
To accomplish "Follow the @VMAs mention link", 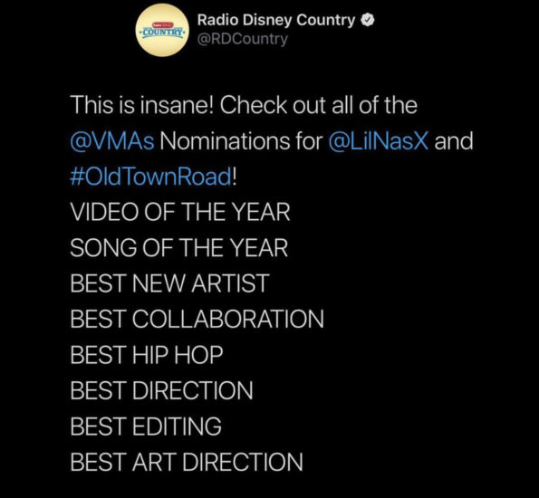I will [x=112, y=141].
